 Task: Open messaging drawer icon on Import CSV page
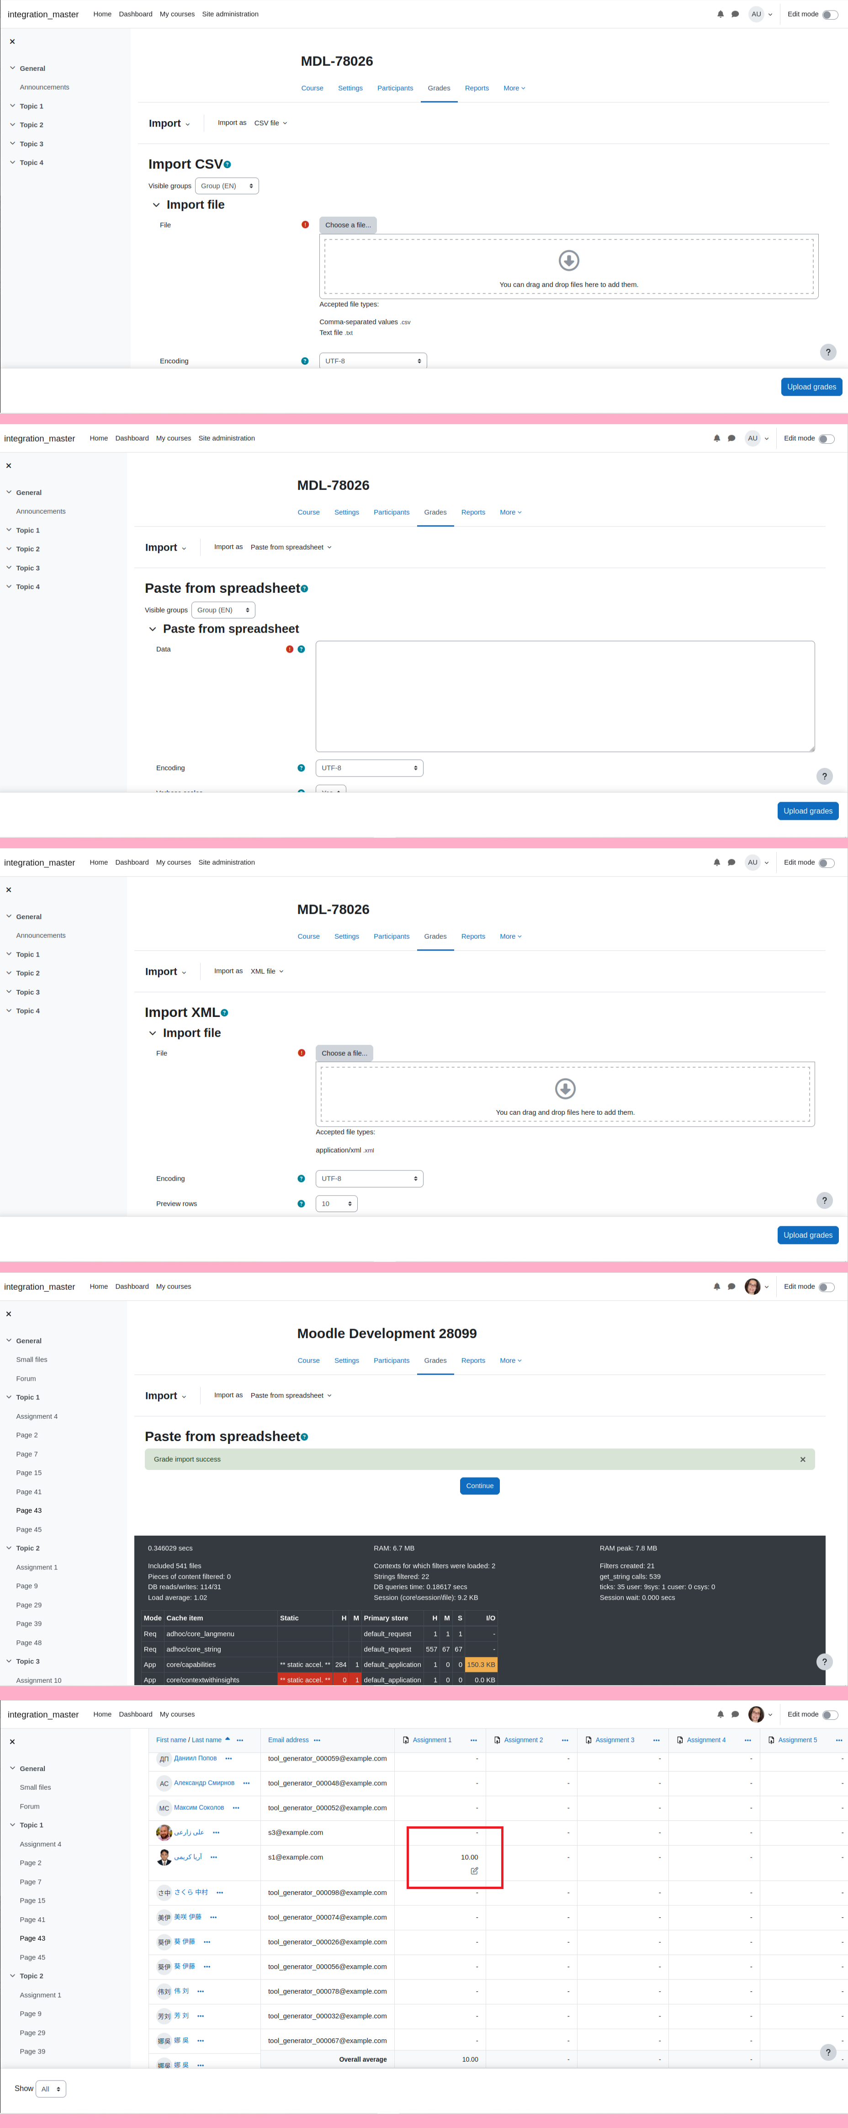point(735,14)
